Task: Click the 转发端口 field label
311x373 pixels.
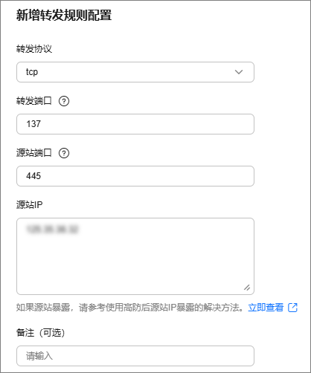Action: tap(34, 101)
